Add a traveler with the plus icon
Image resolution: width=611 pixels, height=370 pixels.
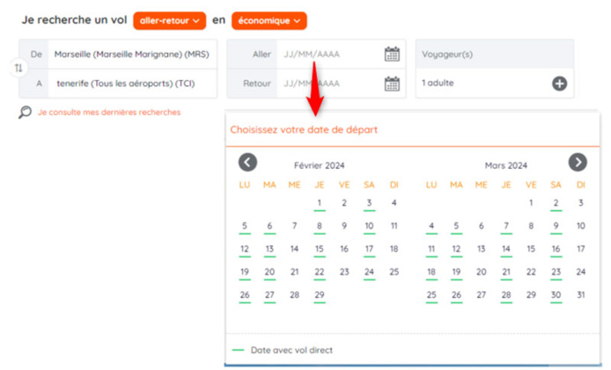[559, 83]
